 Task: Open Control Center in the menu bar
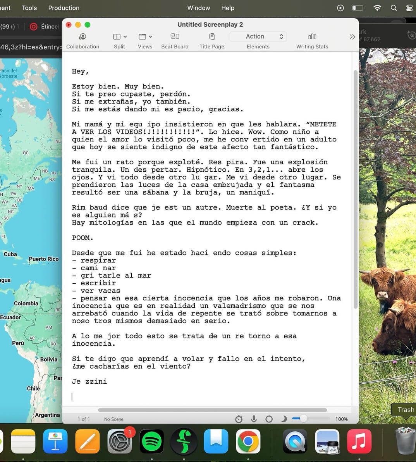409,8
